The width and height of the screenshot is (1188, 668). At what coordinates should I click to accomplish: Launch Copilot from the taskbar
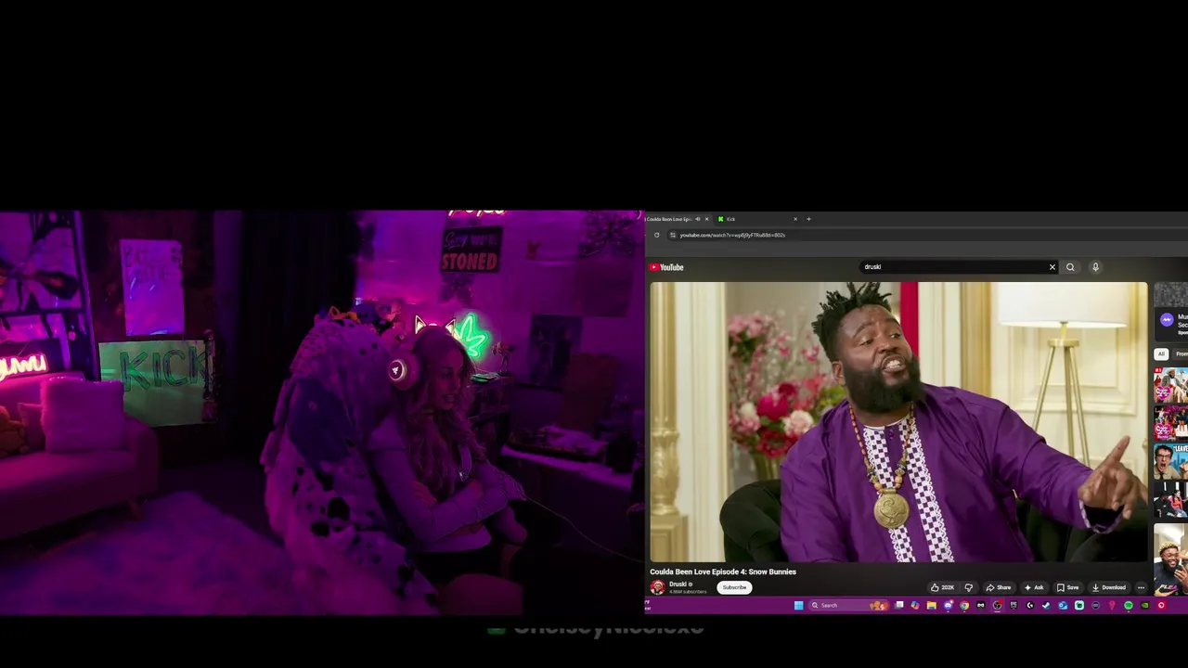click(915, 605)
